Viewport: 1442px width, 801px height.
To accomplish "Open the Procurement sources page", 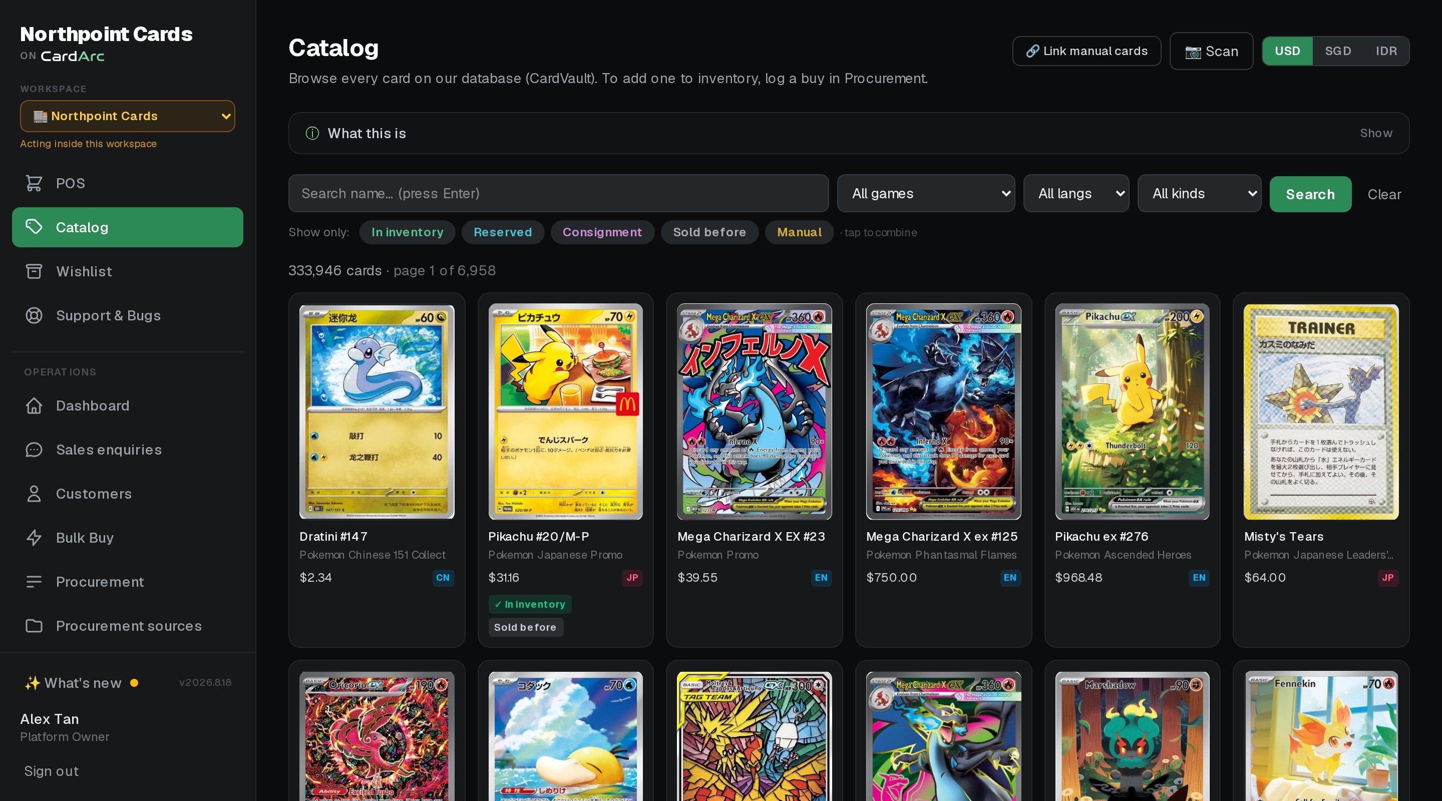I will coord(128,625).
